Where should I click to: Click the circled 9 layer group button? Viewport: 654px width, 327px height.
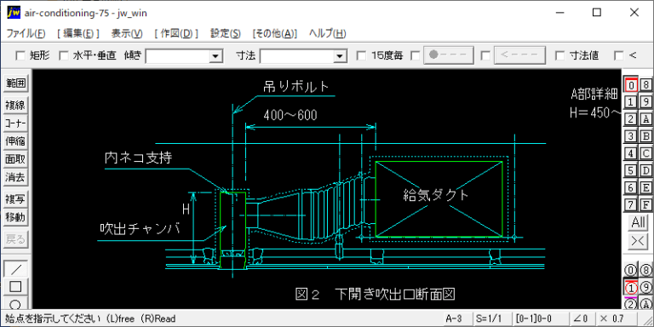[646, 287]
